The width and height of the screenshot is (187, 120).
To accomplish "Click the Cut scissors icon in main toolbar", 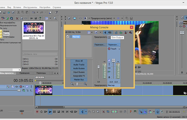I will [18, 12].
